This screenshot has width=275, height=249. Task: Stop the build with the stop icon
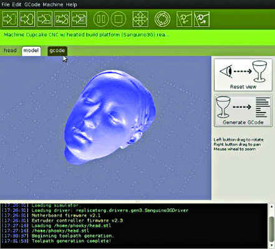click(x=118, y=19)
